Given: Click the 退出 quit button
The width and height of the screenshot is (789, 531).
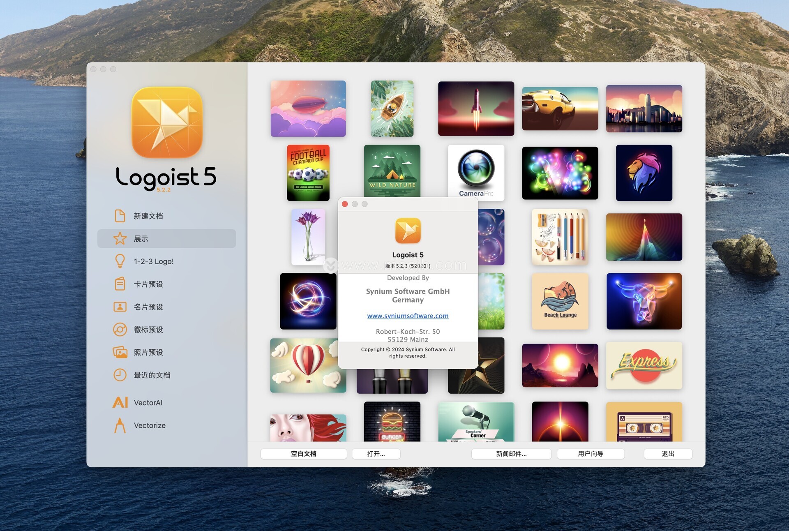Looking at the screenshot, I should click(668, 454).
